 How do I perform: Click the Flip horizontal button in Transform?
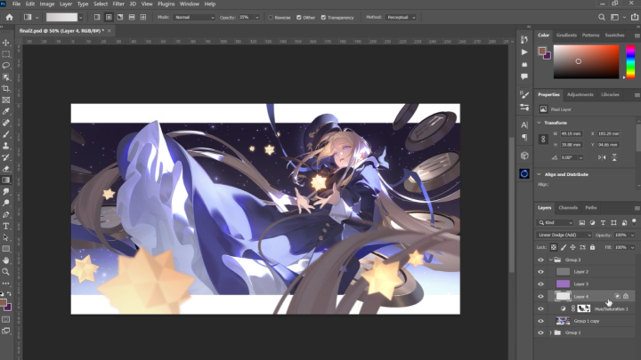(602, 157)
